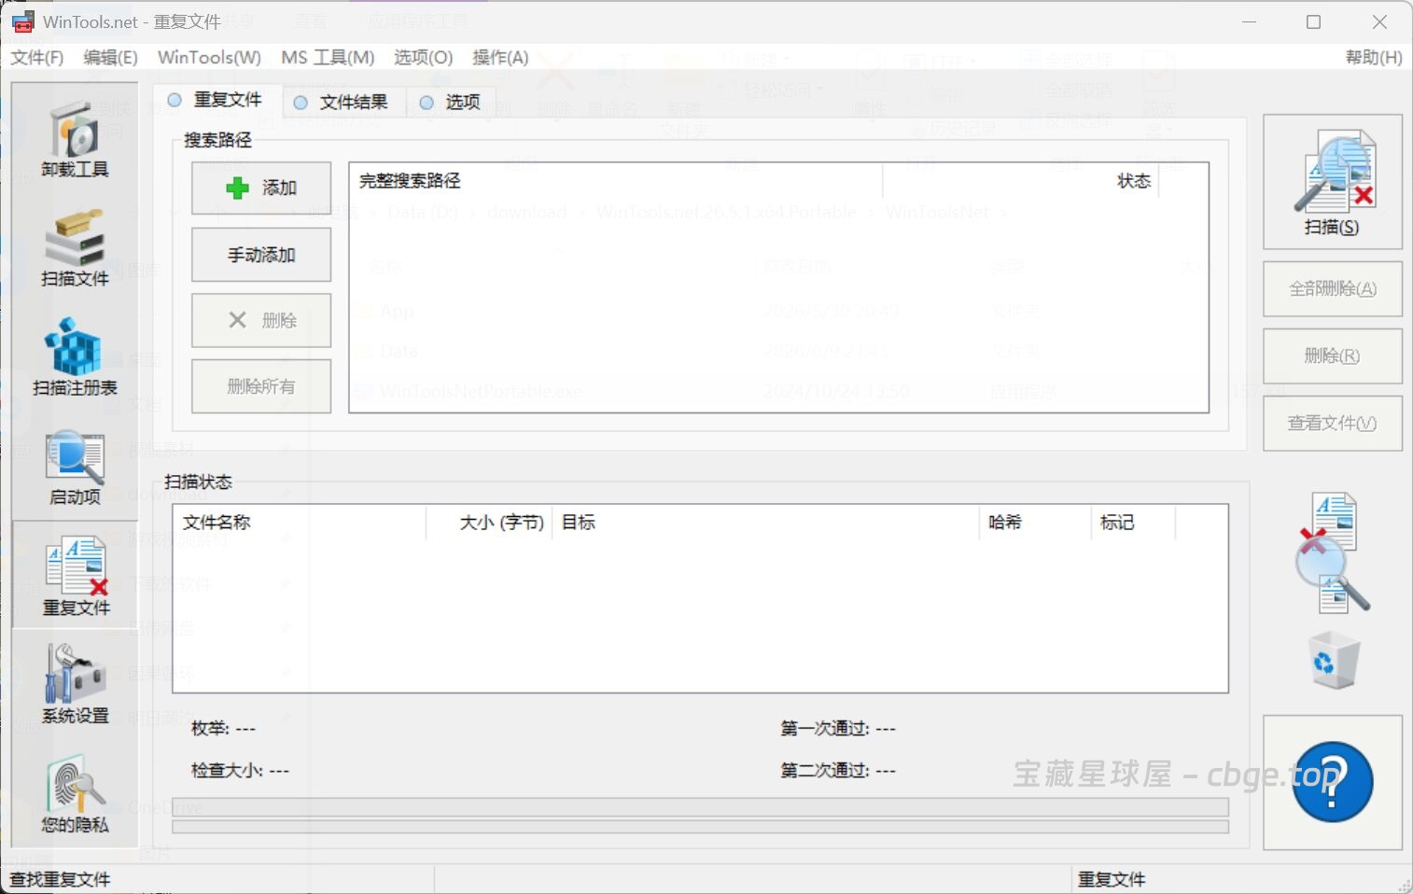
Task: Click the blue question mark help icon
Action: [1332, 782]
